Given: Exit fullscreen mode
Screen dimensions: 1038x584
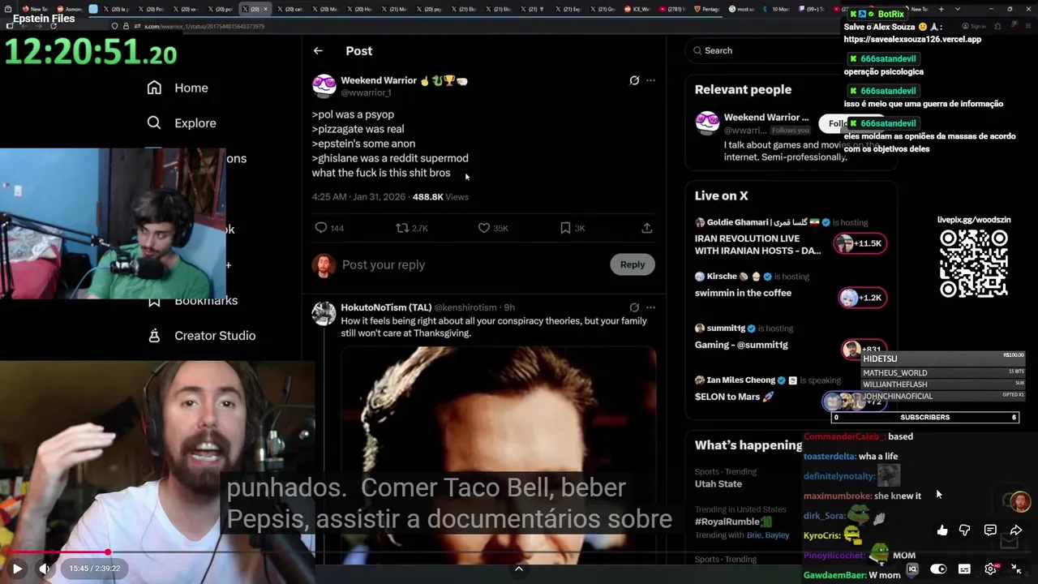Looking at the screenshot, I should tap(1016, 569).
